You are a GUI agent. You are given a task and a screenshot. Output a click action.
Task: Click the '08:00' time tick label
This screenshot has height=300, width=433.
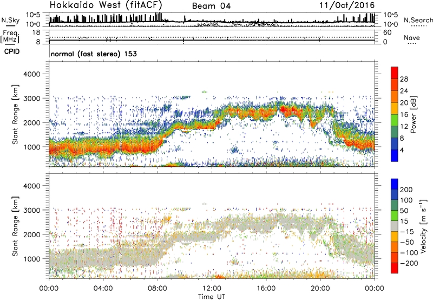(158, 289)
